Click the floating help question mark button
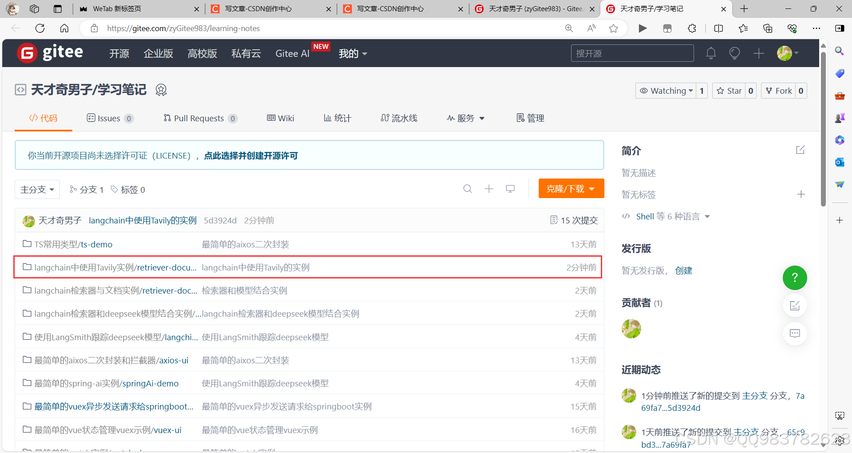 click(x=794, y=278)
